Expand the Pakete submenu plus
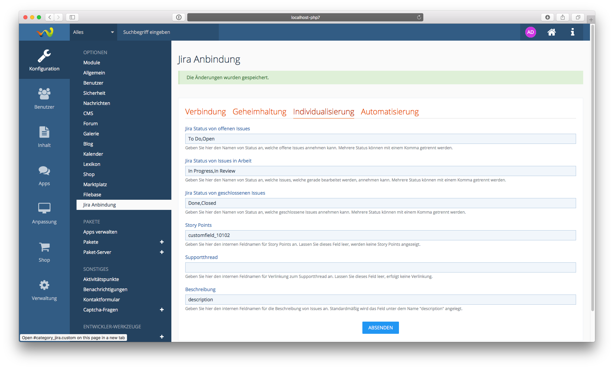The height and width of the screenshot is (369, 614). [162, 242]
